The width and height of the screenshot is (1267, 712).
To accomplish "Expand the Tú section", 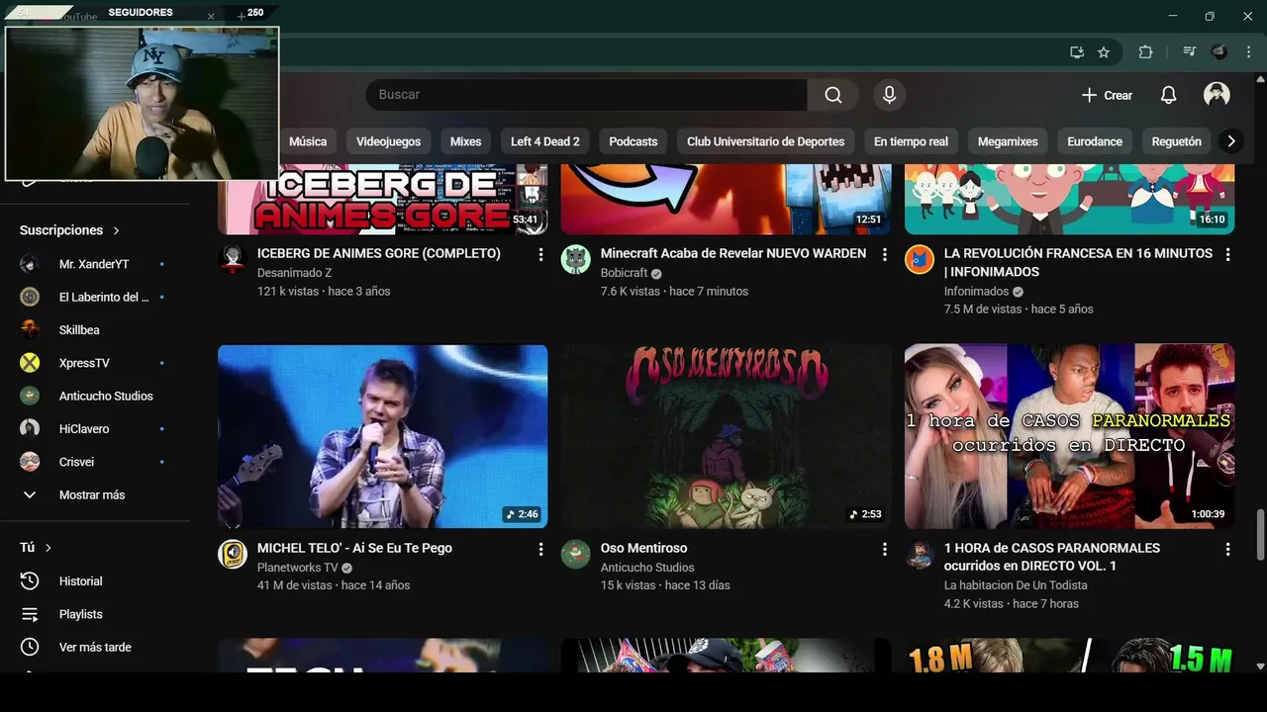I will (36, 548).
